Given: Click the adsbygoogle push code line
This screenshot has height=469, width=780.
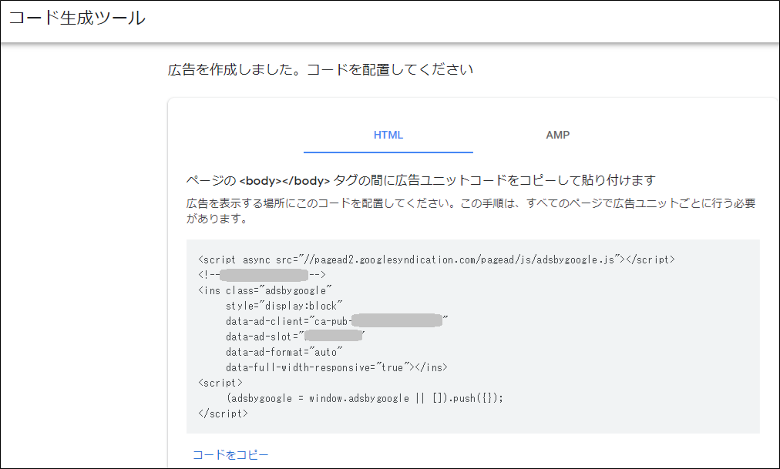Looking at the screenshot, I should 365,398.
